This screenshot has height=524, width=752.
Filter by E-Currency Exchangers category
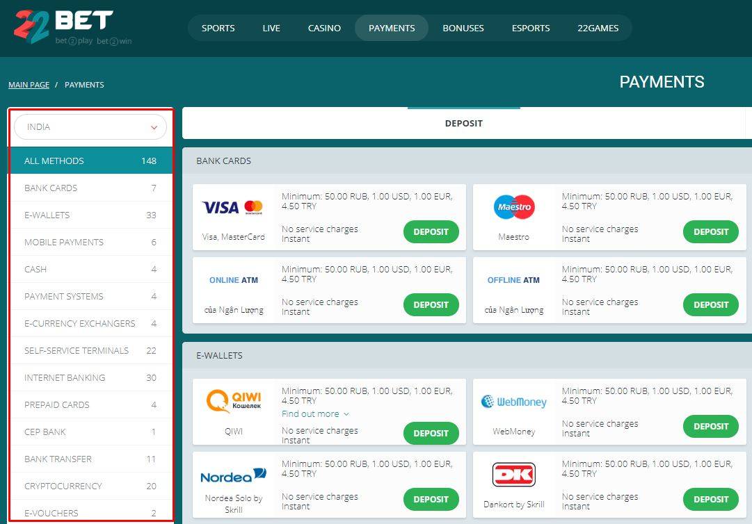[x=90, y=323]
